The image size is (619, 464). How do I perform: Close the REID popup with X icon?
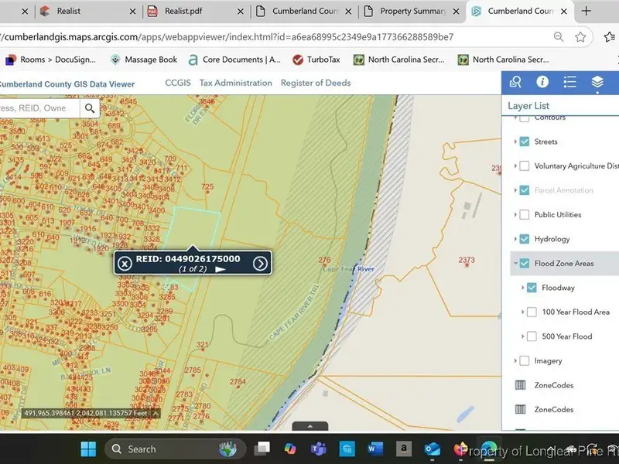[125, 264]
